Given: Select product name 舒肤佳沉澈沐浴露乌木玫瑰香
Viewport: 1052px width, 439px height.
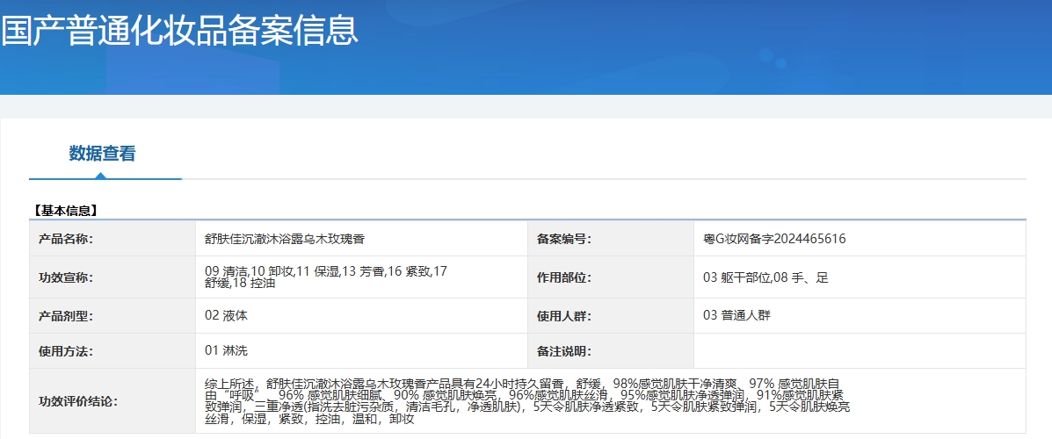Looking at the screenshot, I should (284, 239).
